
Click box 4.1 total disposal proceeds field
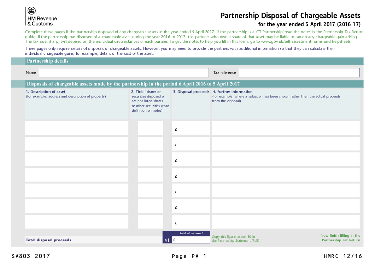(191, 240)
